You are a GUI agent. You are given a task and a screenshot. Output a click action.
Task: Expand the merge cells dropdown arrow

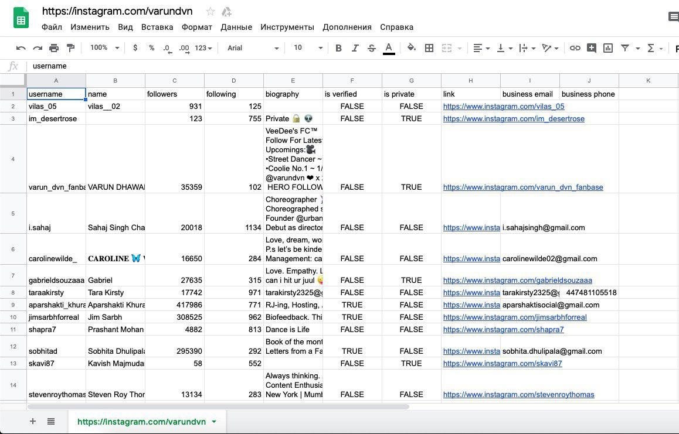point(460,49)
